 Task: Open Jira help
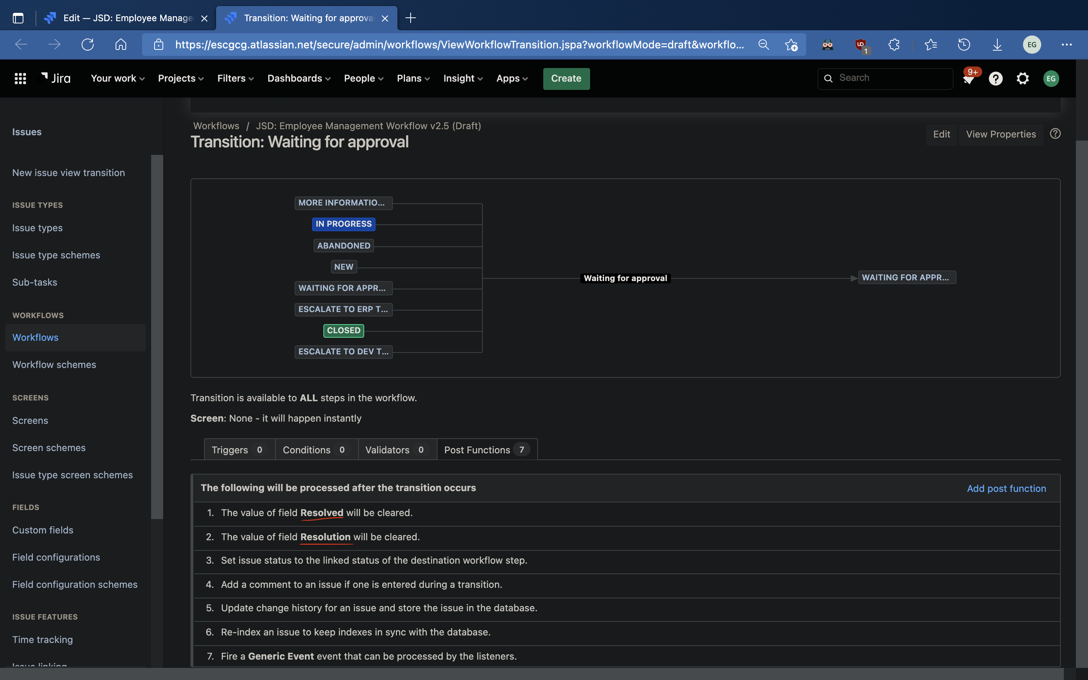[995, 78]
